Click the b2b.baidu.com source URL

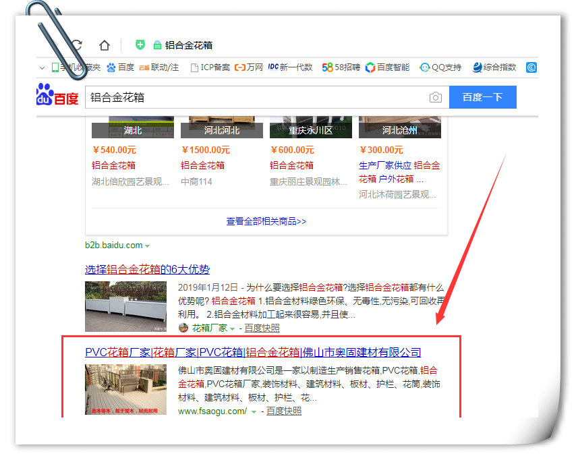pos(114,245)
